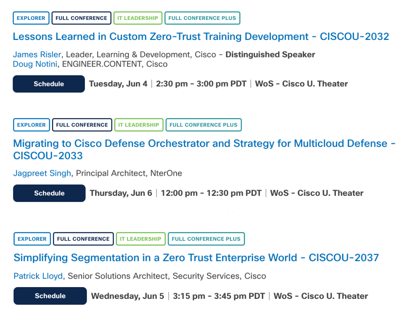Viewport: 413px width, 321px height.
Task: Click Explorer tag on Zero-Trust Training session
Action: (31, 18)
